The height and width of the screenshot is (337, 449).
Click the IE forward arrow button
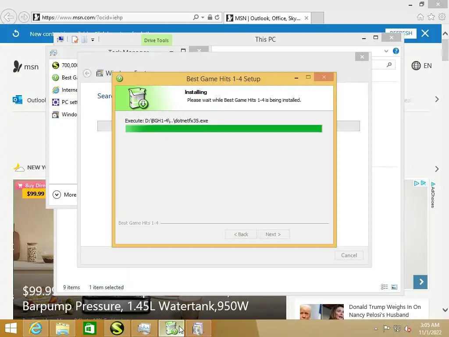point(24,17)
